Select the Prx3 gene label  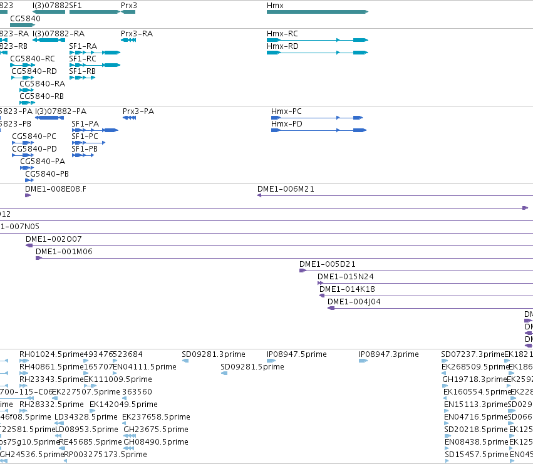click(129, 6)
